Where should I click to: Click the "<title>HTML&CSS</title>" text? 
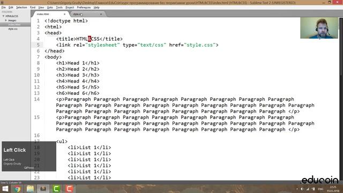(90, 39)
